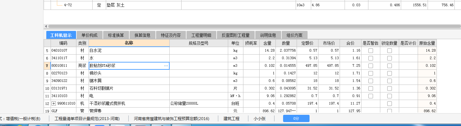
Task: Tick 是否暂估 checkbox for 胶粘剂DTA砂浆
Action: coord(371,66)
